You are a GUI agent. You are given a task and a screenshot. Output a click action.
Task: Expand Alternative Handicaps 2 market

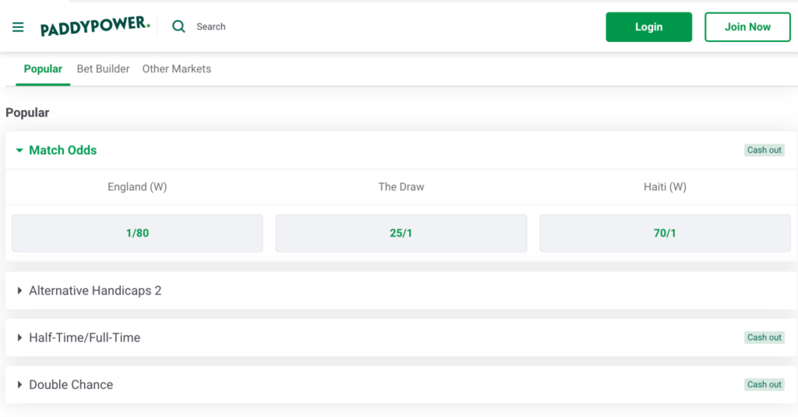point(95,291)
